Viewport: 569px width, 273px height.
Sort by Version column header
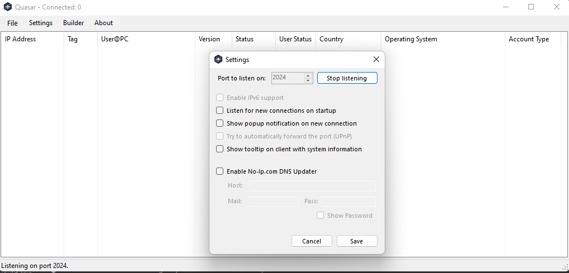coord(213,39)
